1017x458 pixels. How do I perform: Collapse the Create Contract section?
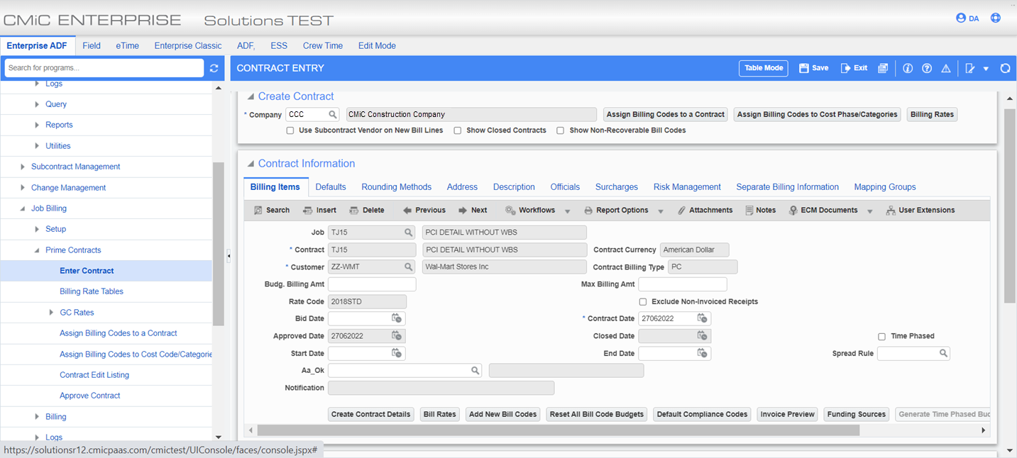(250, 96)
